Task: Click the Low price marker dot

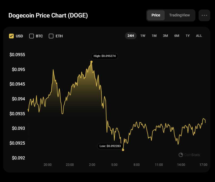Action: click(123, 150)
